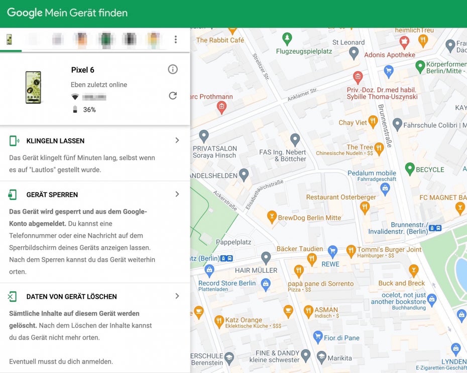
Task: Click the Pedalum mobile shop marker
Action: [x=385, y=189]
